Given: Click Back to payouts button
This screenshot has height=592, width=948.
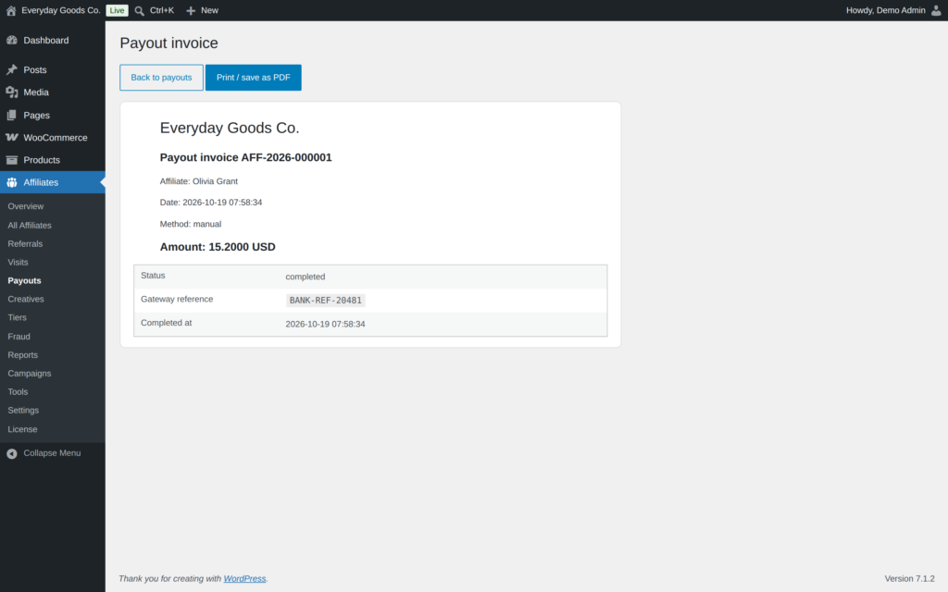Looking at the screenshot, I should [x=161, y=78].
